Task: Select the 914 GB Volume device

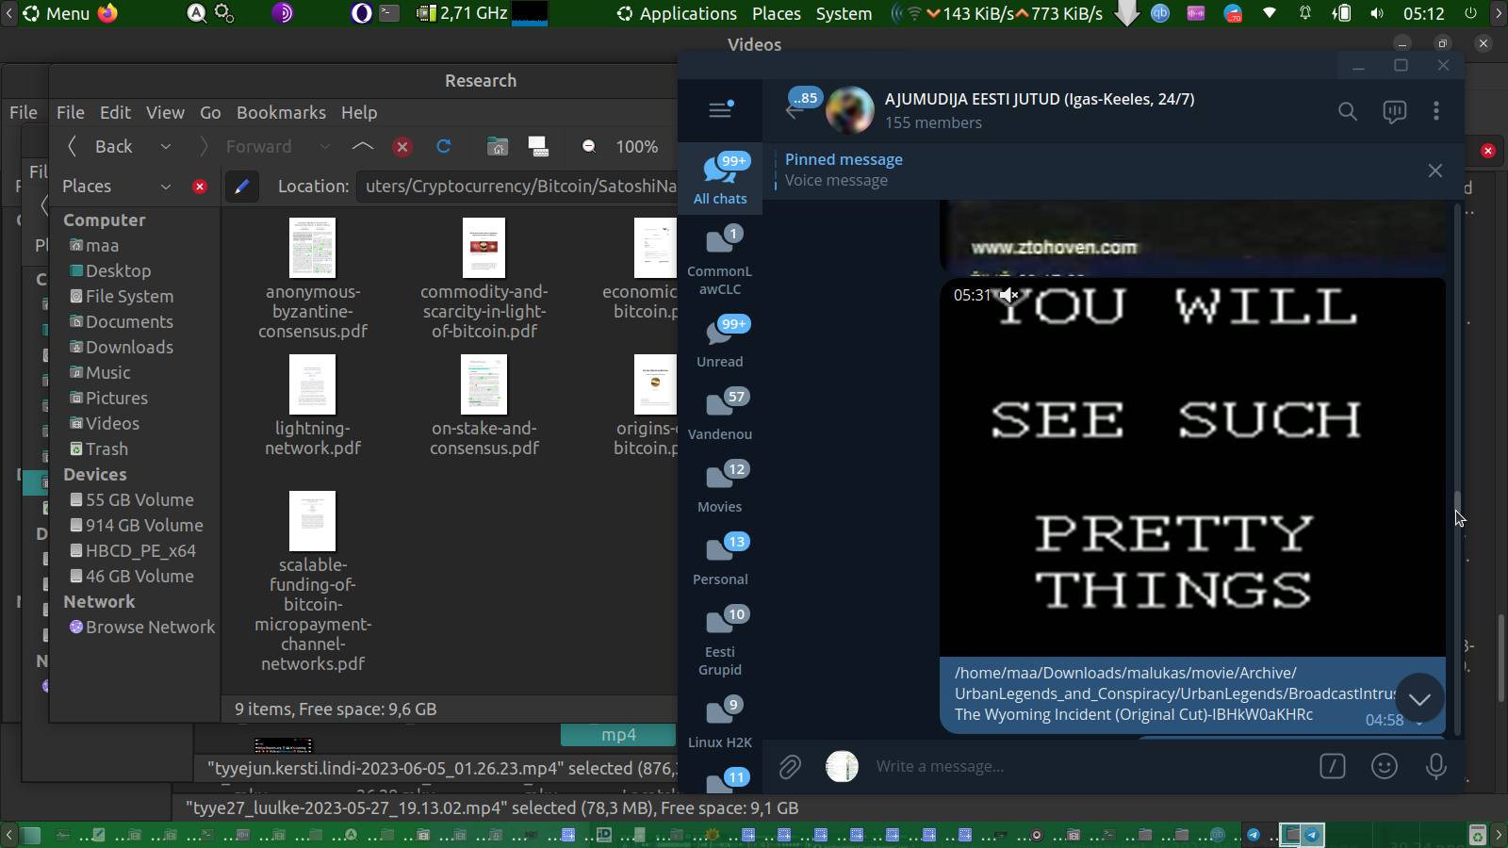Action: click(137, 526)
